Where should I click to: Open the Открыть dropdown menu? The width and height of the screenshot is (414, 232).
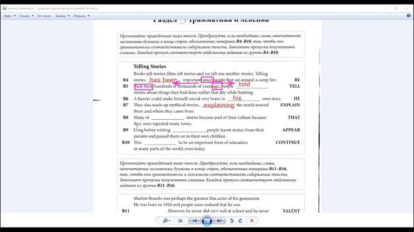tap(82, 16)
